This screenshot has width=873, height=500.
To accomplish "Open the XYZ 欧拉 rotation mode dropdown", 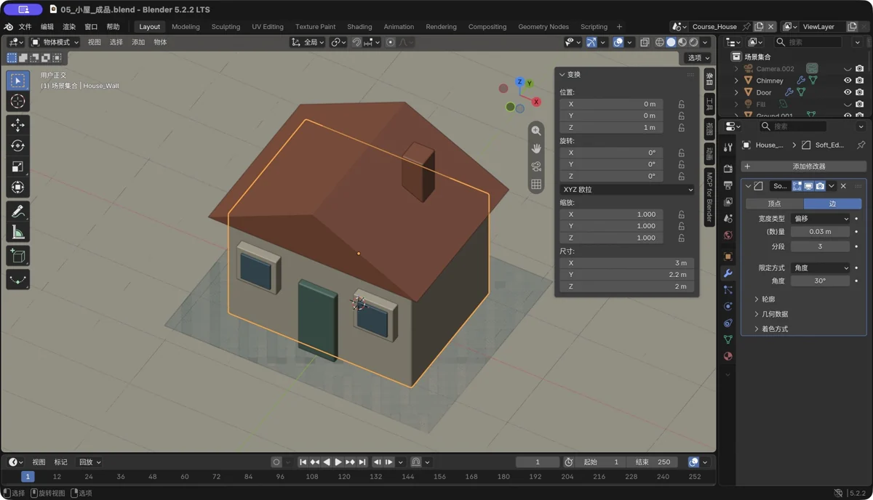I will click(x=626, y=190).
